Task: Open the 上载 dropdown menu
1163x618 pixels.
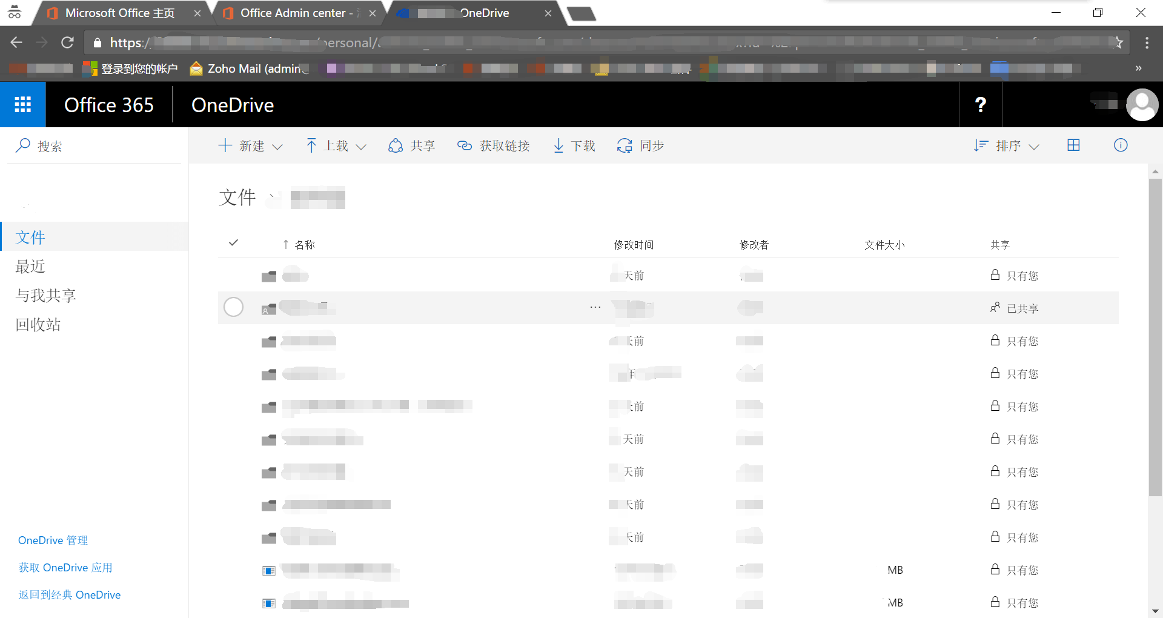Action: click(x=336, y=146)
